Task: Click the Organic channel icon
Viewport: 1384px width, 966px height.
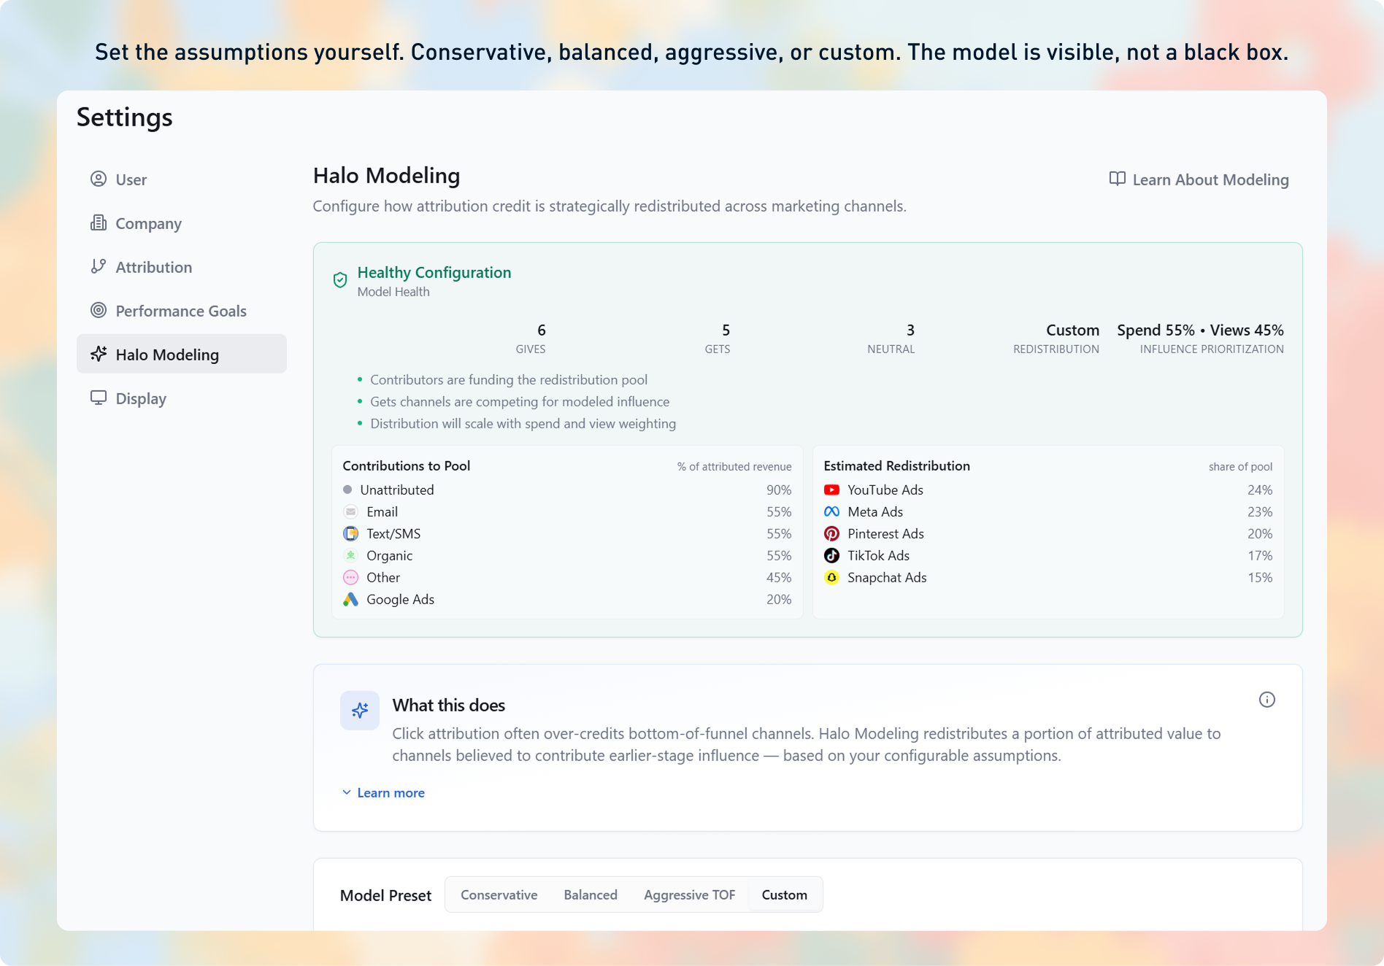Action: coord(350,555)
